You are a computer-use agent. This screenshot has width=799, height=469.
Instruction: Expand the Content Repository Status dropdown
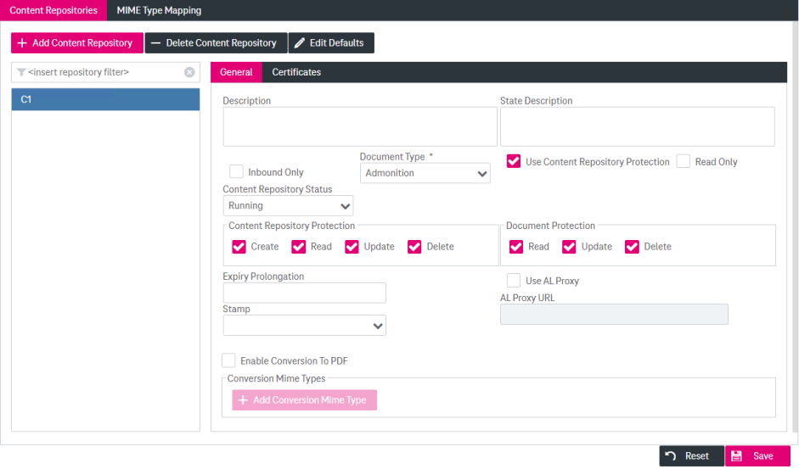[x=288, y=206]
